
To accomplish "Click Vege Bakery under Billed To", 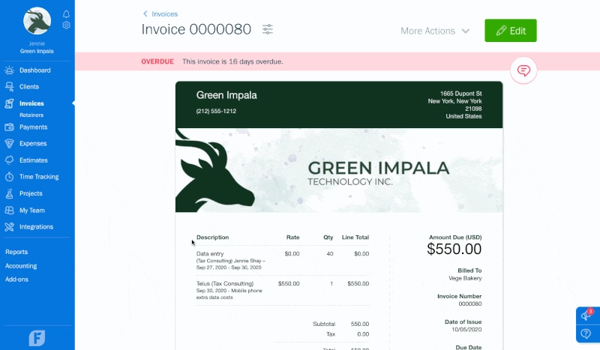I will pos(465,278).
